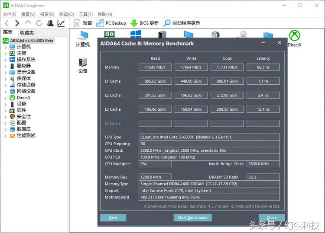Start BIOS 更新 with the green arrow button
325x233 pixels.
click(144, 23)
